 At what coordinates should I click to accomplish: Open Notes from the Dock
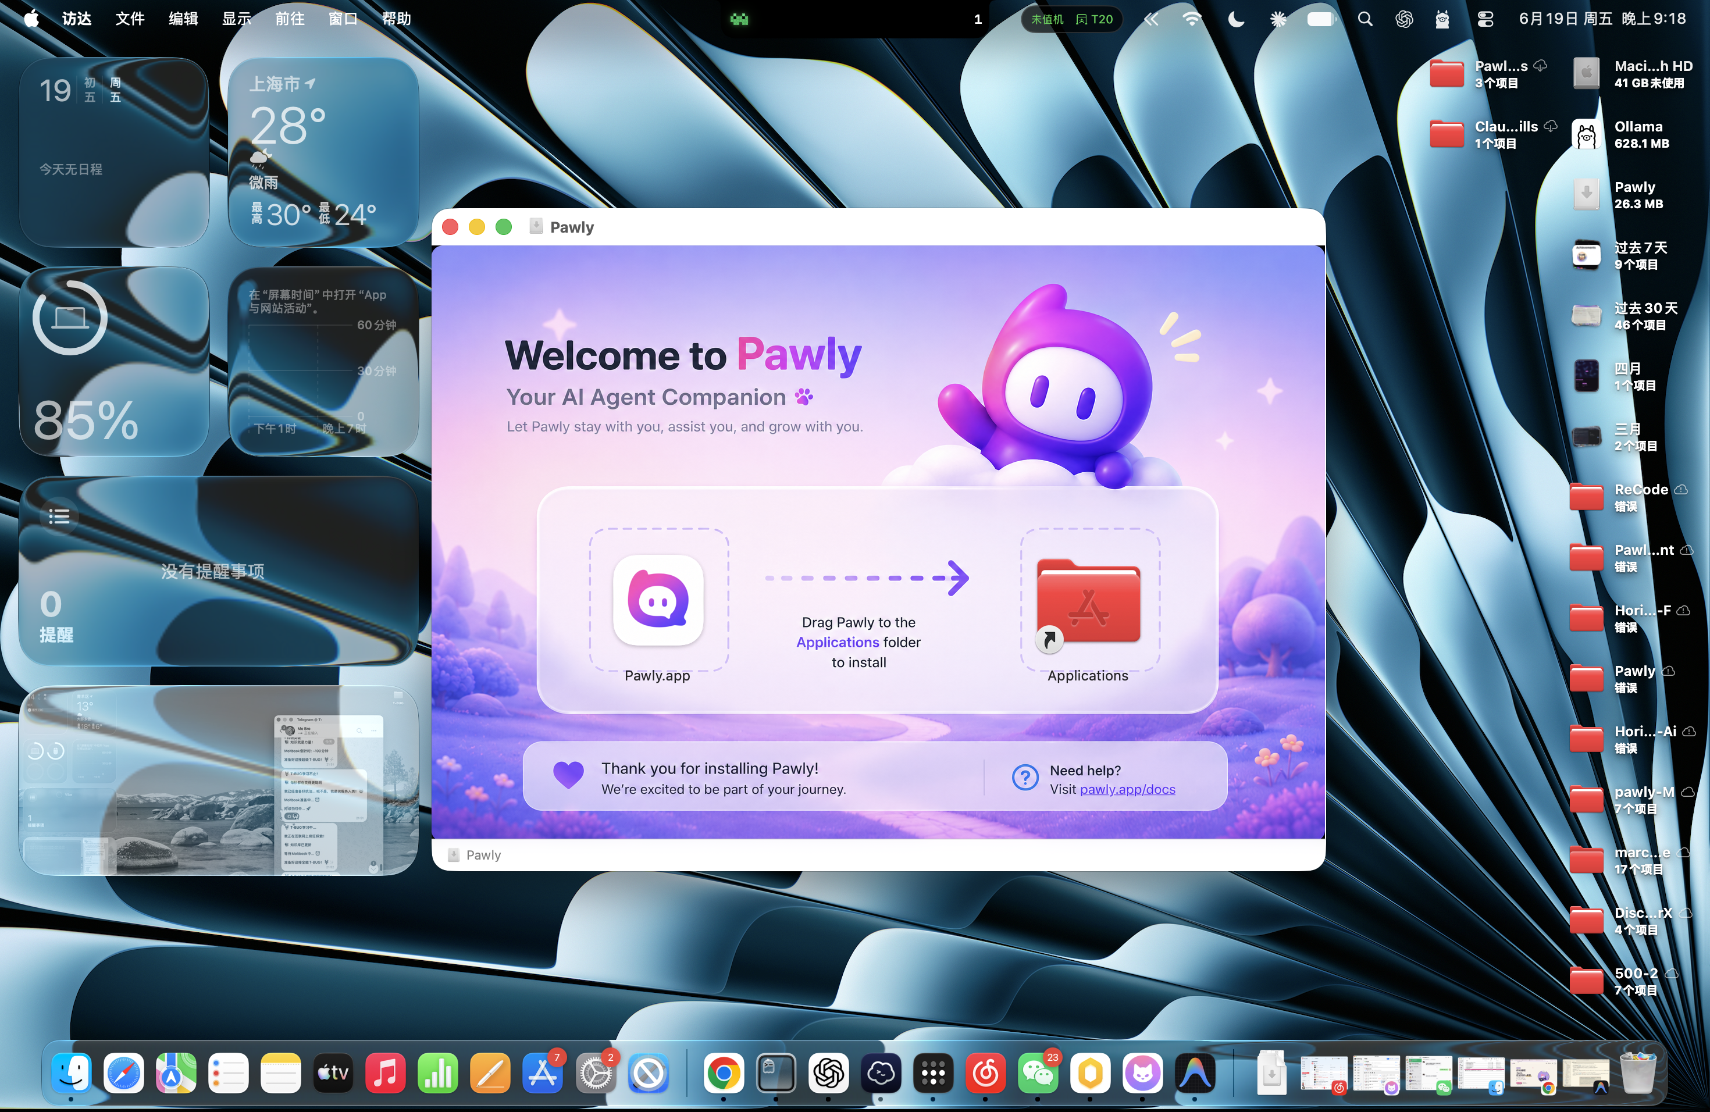click(x=281, y=1074)
